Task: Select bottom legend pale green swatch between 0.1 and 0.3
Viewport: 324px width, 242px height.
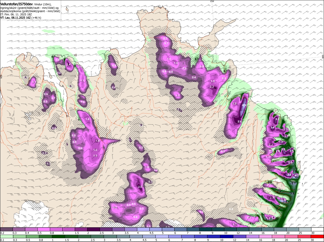Action: point(7,237)
